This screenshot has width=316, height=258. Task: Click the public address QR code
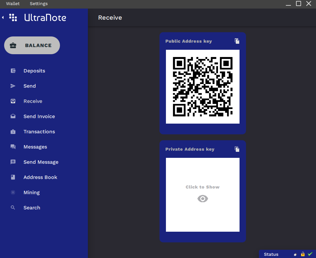tap(202, 87)
